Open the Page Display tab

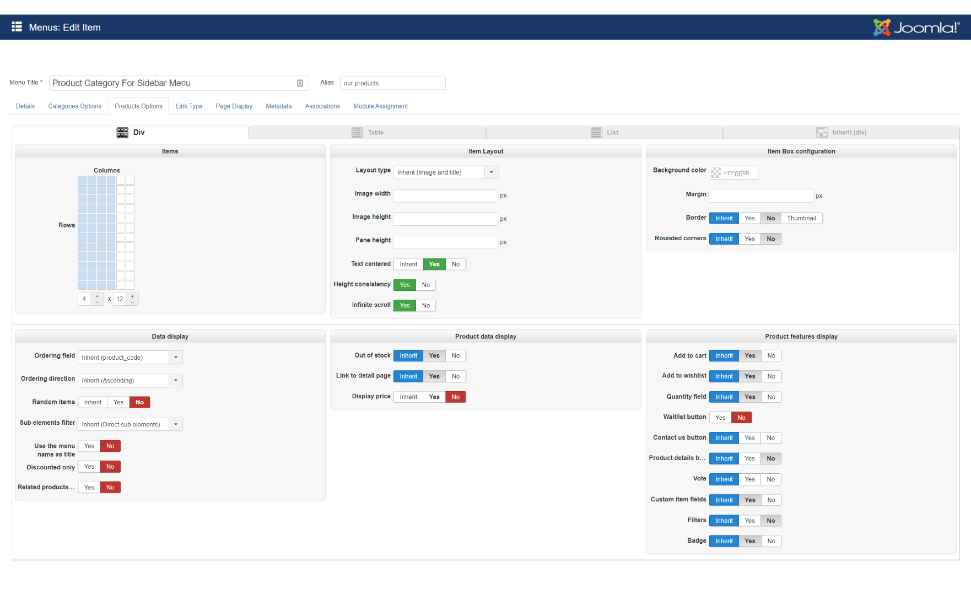pos(234,106)
